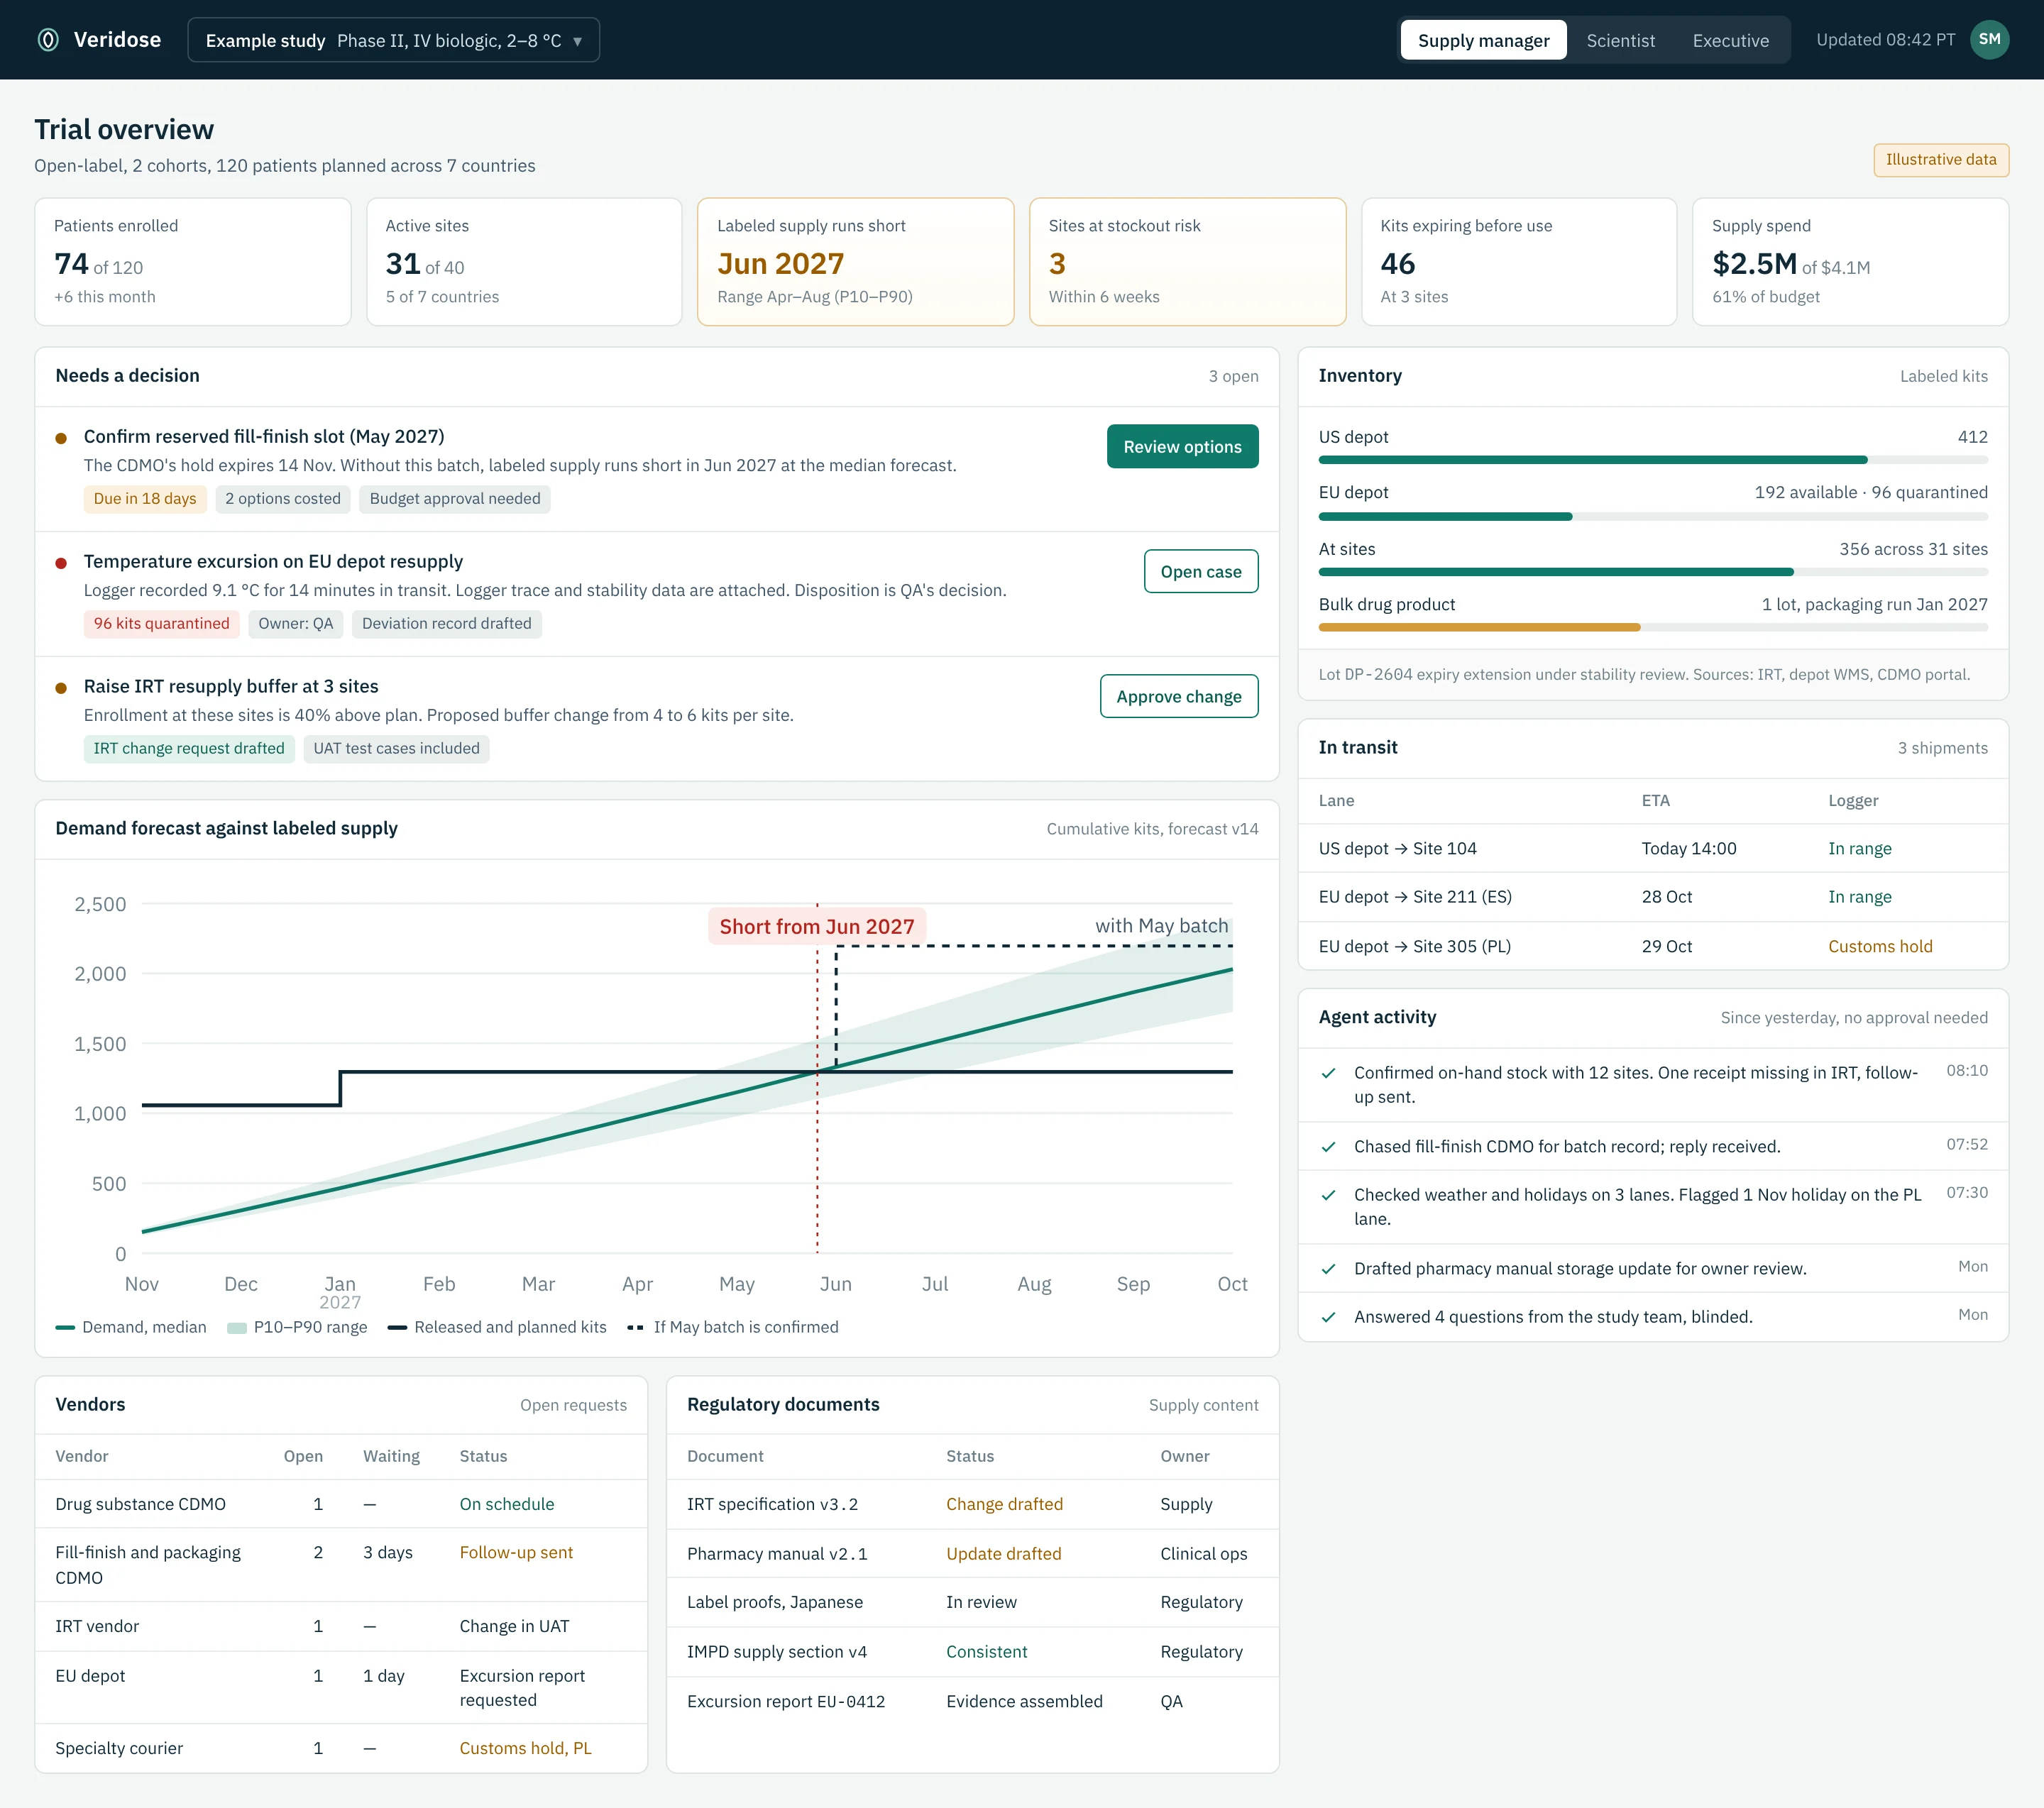This screenshot has height=1808, width=2044.
Task: Click the Short from Jun 2027 chart marker
Action: (x=817, y=926)
